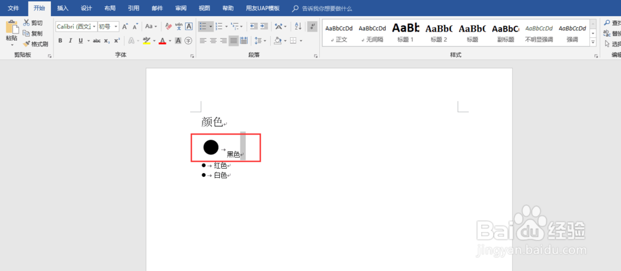
Task: Open the Paragraph dialog launcher
Action: click(x=315, y=56)
